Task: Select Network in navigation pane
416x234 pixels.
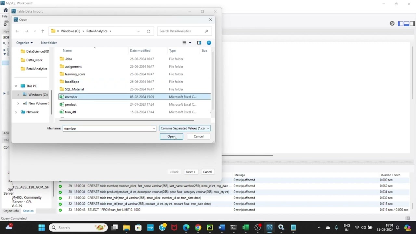Action: point(30,112)
